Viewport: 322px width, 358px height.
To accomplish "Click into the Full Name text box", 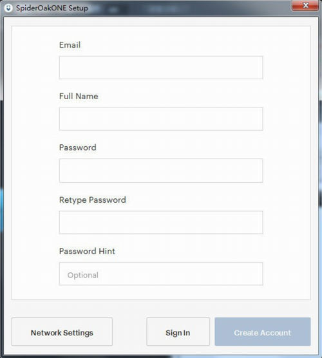I will [x=161, y=118].
